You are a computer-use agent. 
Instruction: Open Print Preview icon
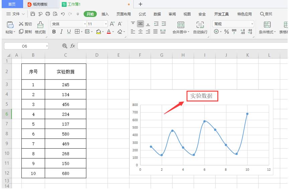(55, 14)
